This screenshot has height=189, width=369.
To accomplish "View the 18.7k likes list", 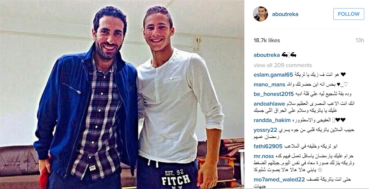I will 267,40.
